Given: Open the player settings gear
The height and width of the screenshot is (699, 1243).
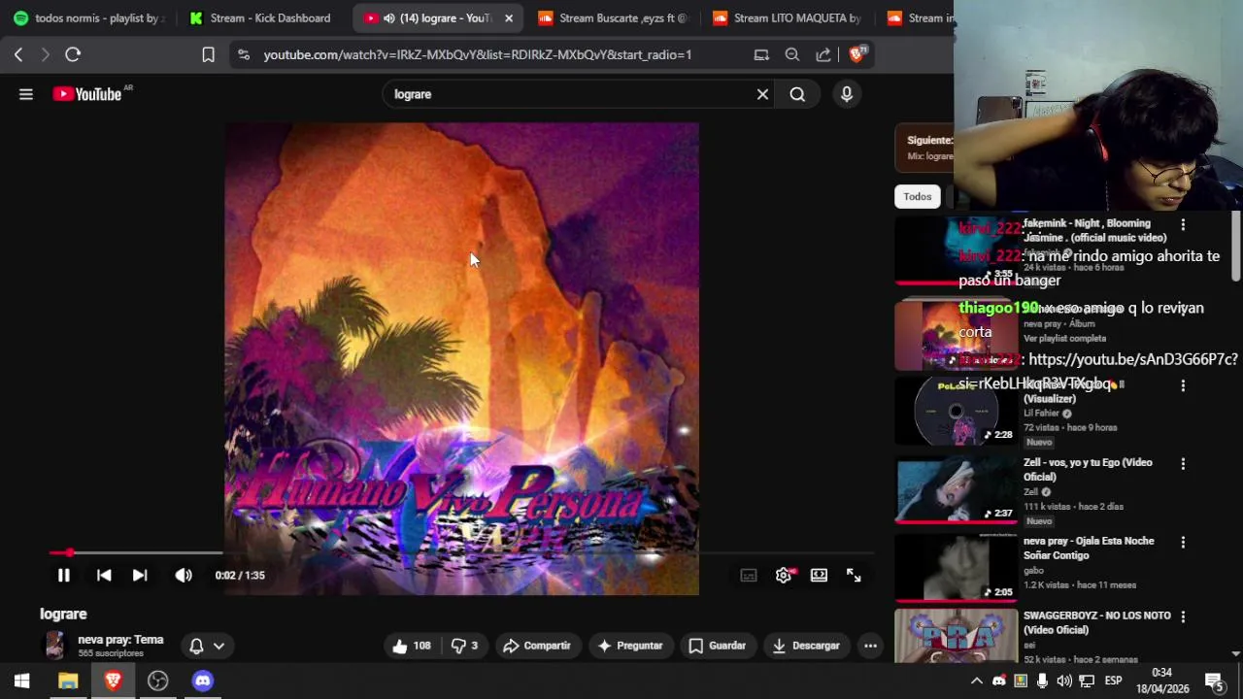Looking at the screenshot, I should point(784,576).
